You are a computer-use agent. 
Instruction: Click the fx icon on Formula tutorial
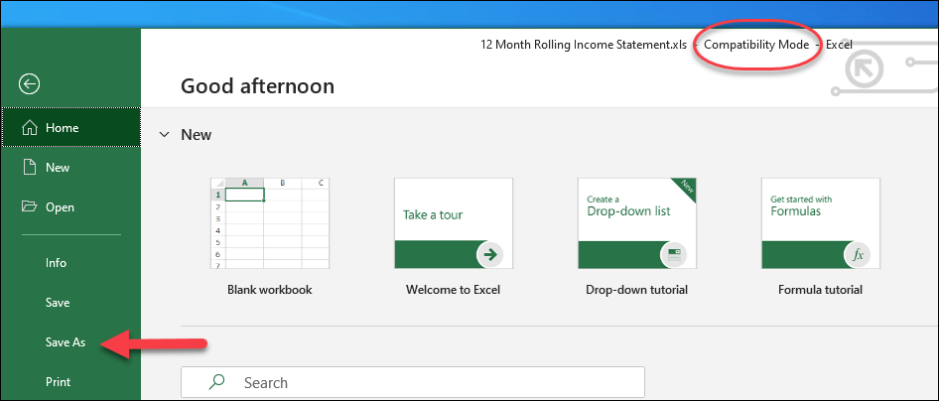[858, 255]
